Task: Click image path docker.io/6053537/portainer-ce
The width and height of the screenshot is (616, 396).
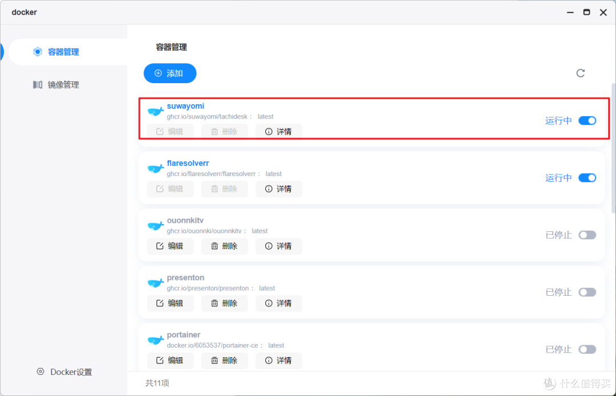Action: pyautogui.click(x=213, y=345)
